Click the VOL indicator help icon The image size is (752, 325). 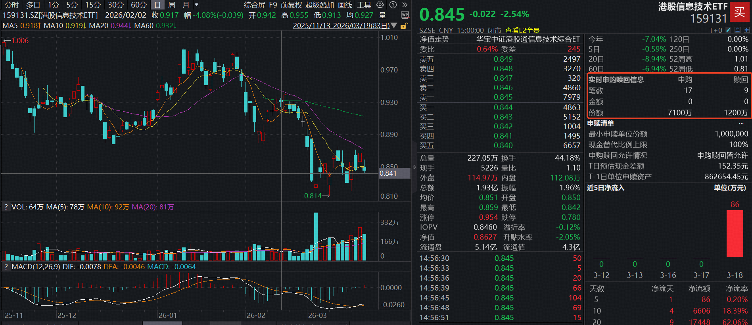click(6, 207)
